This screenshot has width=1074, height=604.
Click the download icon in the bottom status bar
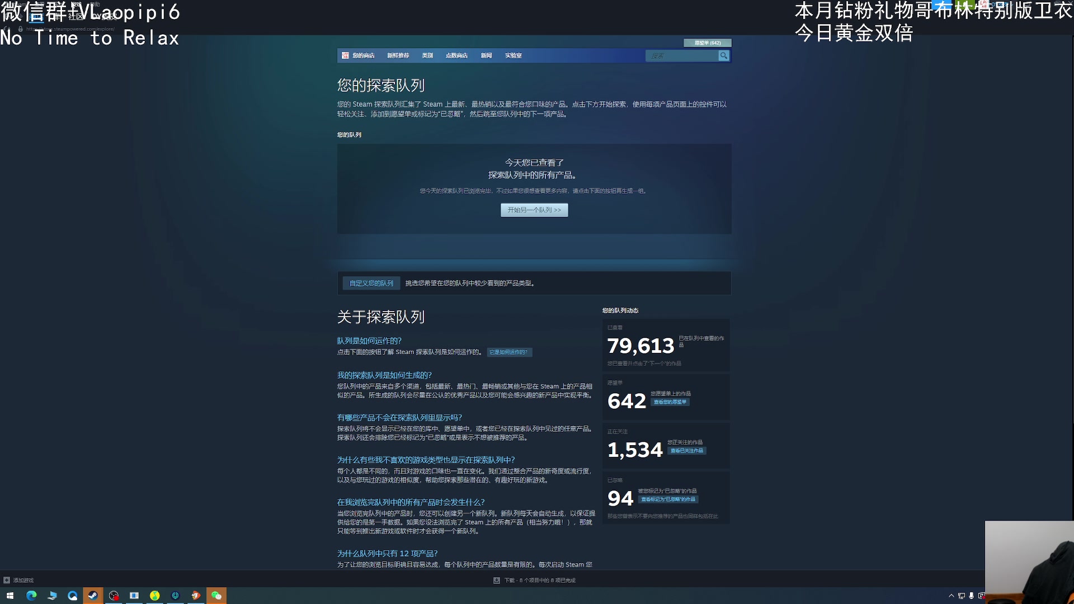(x=497, y=580)
